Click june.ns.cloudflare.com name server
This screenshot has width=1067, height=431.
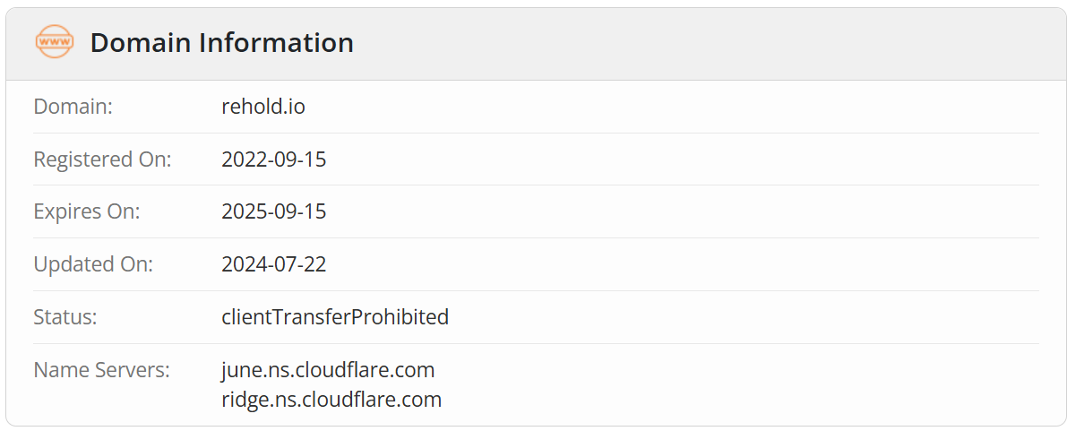pyautogui.click(x=328, y=369)
